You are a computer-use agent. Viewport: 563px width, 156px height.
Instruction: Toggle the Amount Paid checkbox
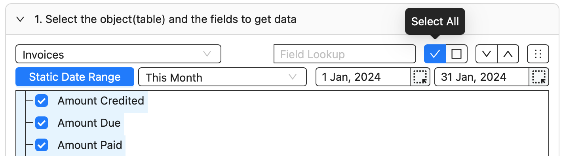(x=42, y=145)
